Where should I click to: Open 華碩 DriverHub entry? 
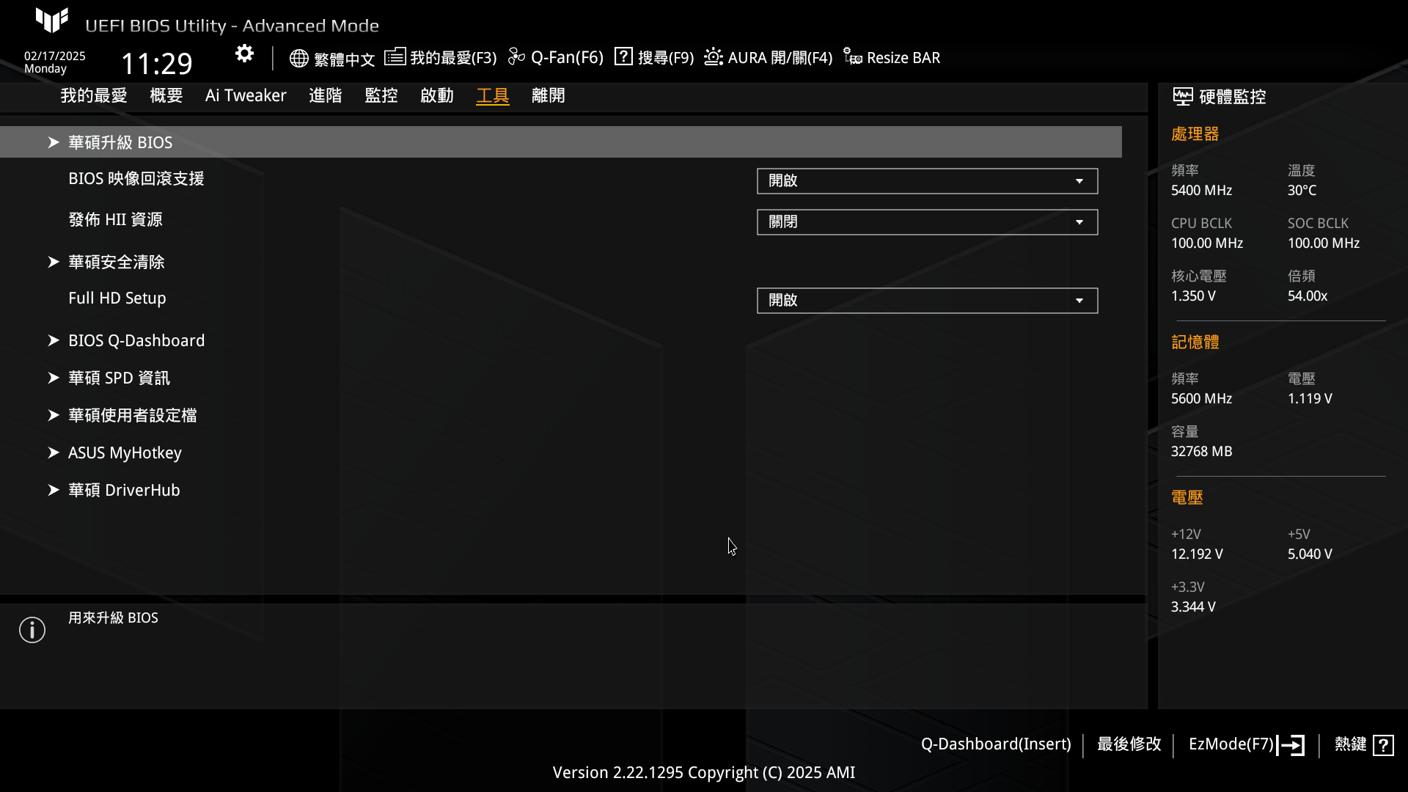(124, 490)
